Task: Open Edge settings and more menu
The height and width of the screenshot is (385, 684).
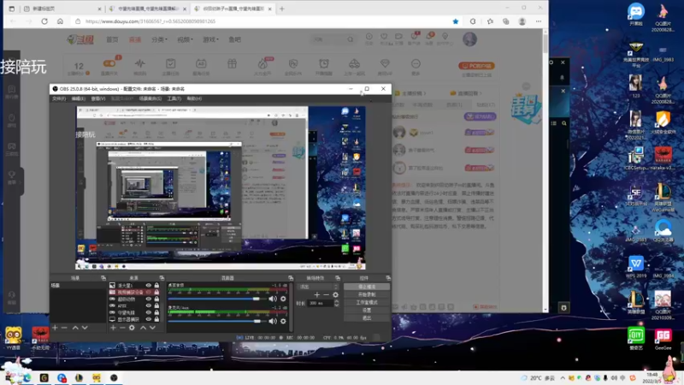Action: pos(539,21)
